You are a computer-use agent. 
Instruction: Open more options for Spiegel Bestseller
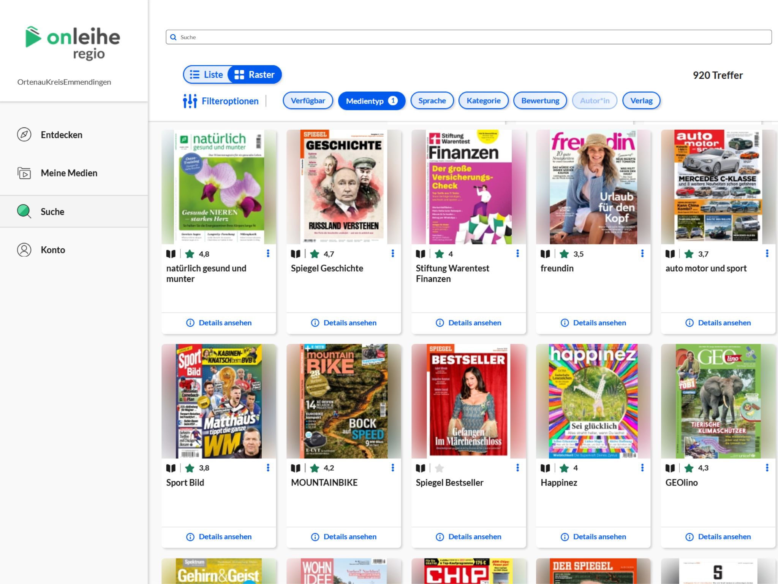pyautogui.click(x=518, y=468)
